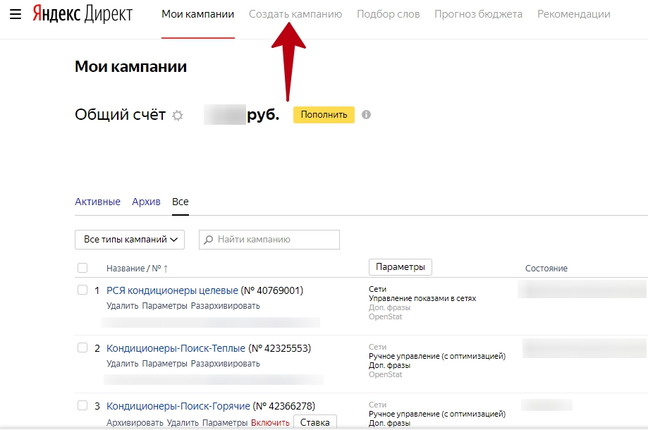
Task: Check the box for РСЯ кондиционеры целевые
Action: point(82,290)
